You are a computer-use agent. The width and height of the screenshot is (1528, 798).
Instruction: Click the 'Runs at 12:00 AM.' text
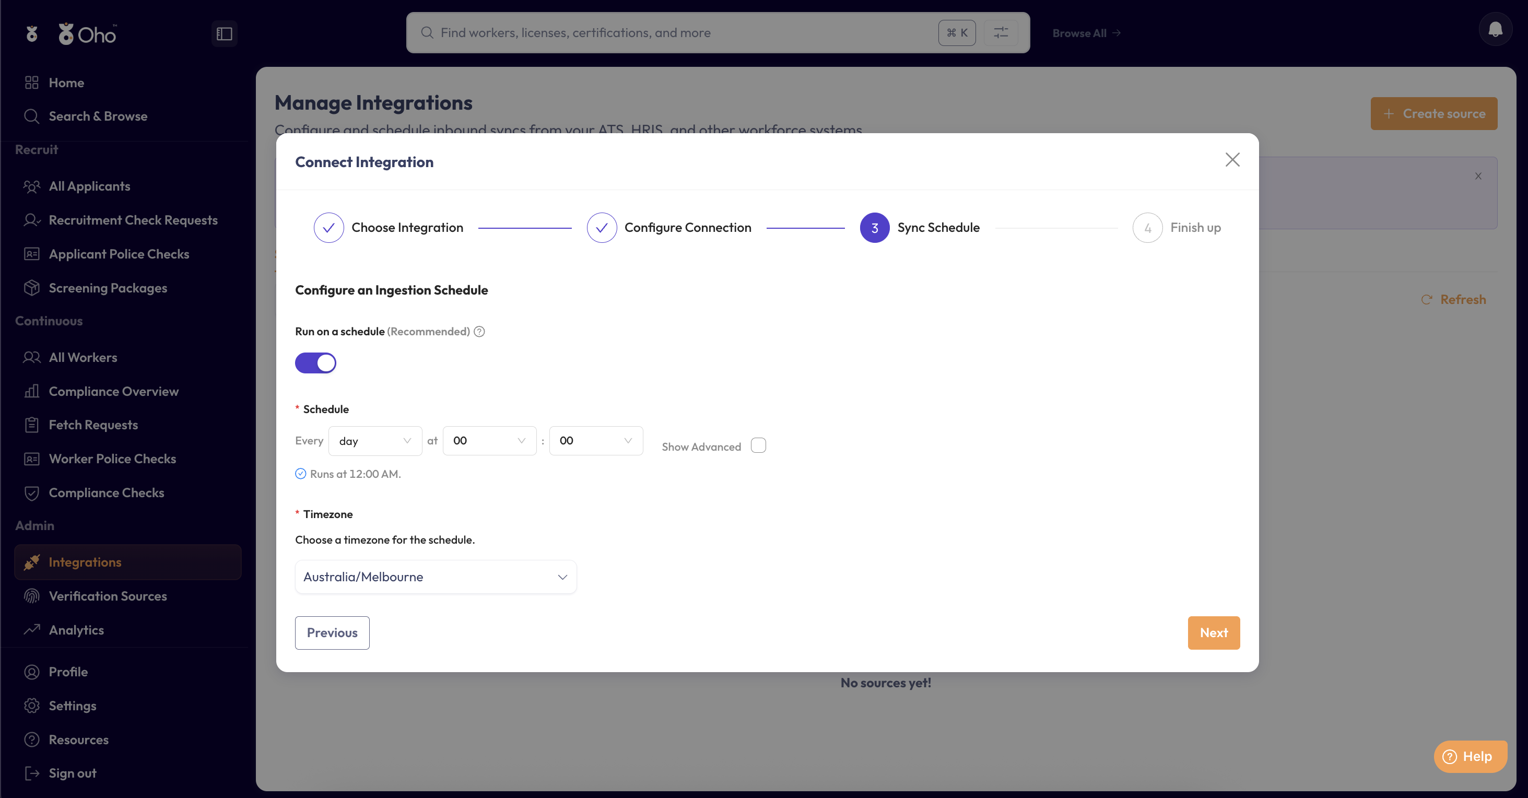(x=355, y=474)
